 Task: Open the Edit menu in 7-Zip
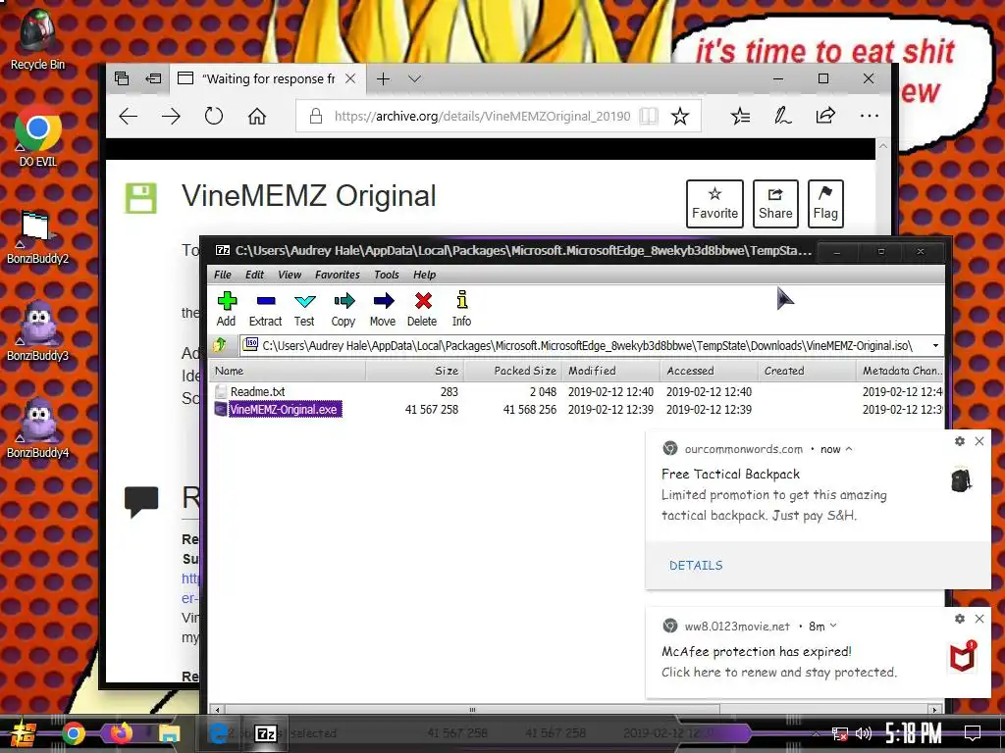[254, 275]
